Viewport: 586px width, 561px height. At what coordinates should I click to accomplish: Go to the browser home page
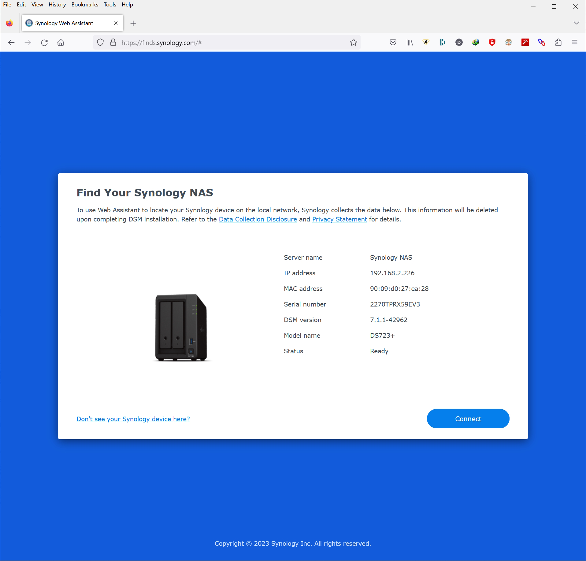tap(61, 43)
